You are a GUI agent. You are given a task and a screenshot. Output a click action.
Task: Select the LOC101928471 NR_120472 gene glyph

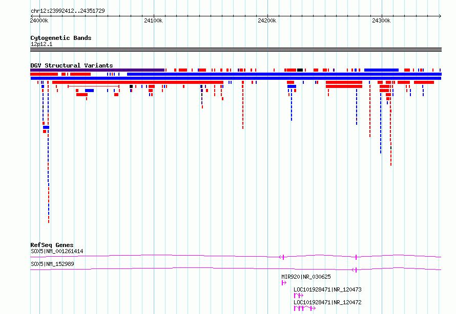pos(304,308)
